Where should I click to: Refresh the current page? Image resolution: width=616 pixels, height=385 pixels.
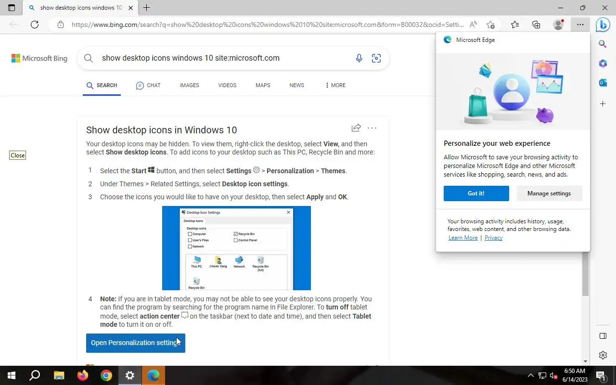[x=35, y=25]
